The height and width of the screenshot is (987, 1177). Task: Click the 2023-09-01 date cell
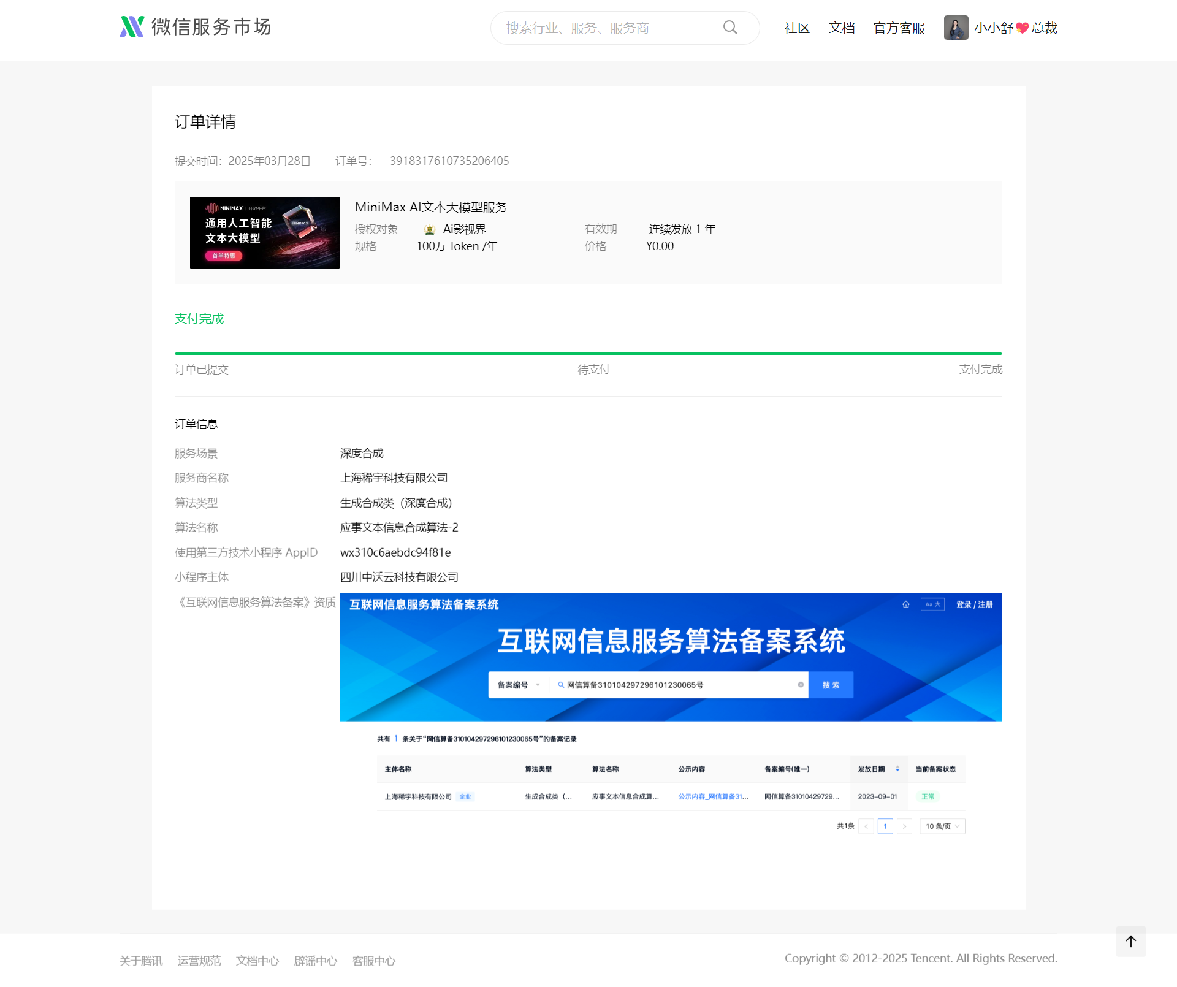click(877, 796)
